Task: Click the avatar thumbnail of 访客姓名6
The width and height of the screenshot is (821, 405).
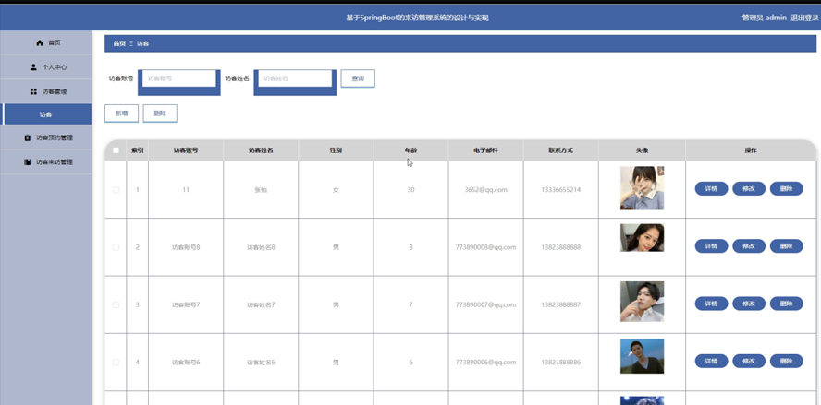Action: 642,356
